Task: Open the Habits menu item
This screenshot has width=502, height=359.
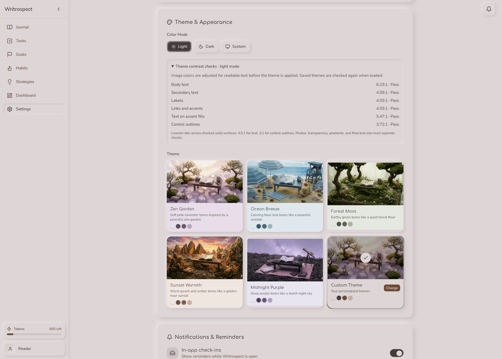Action: [x=34, y=68]
